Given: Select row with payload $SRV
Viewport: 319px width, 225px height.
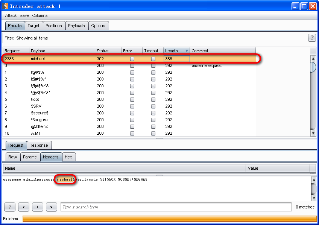Looking at the screenshot, I should [x=129, y=106].
